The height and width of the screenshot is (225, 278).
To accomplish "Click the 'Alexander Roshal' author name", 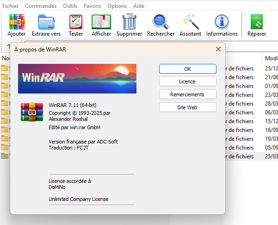I will point(68,119).
